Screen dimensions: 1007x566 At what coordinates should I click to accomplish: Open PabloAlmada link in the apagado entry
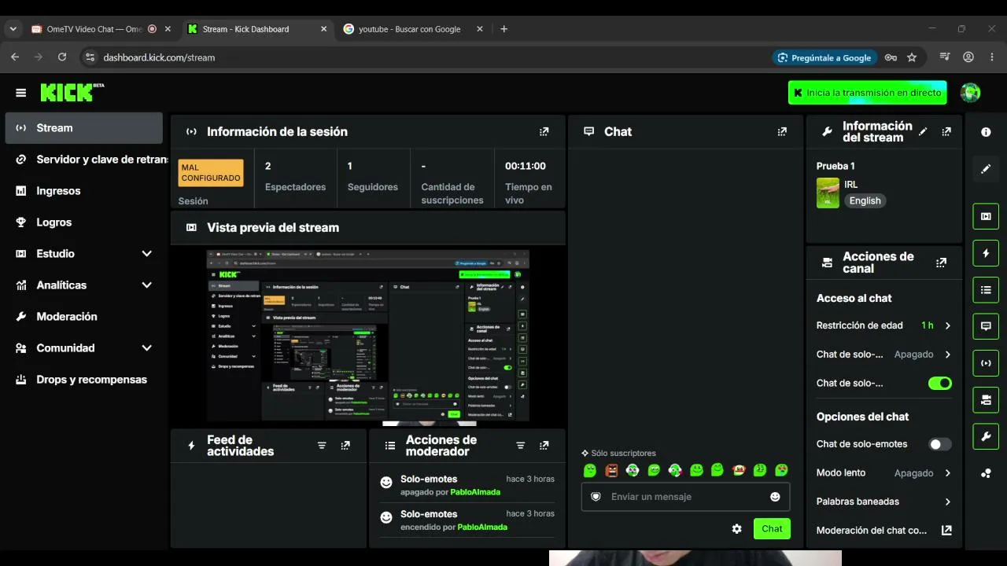coord(475,492)
